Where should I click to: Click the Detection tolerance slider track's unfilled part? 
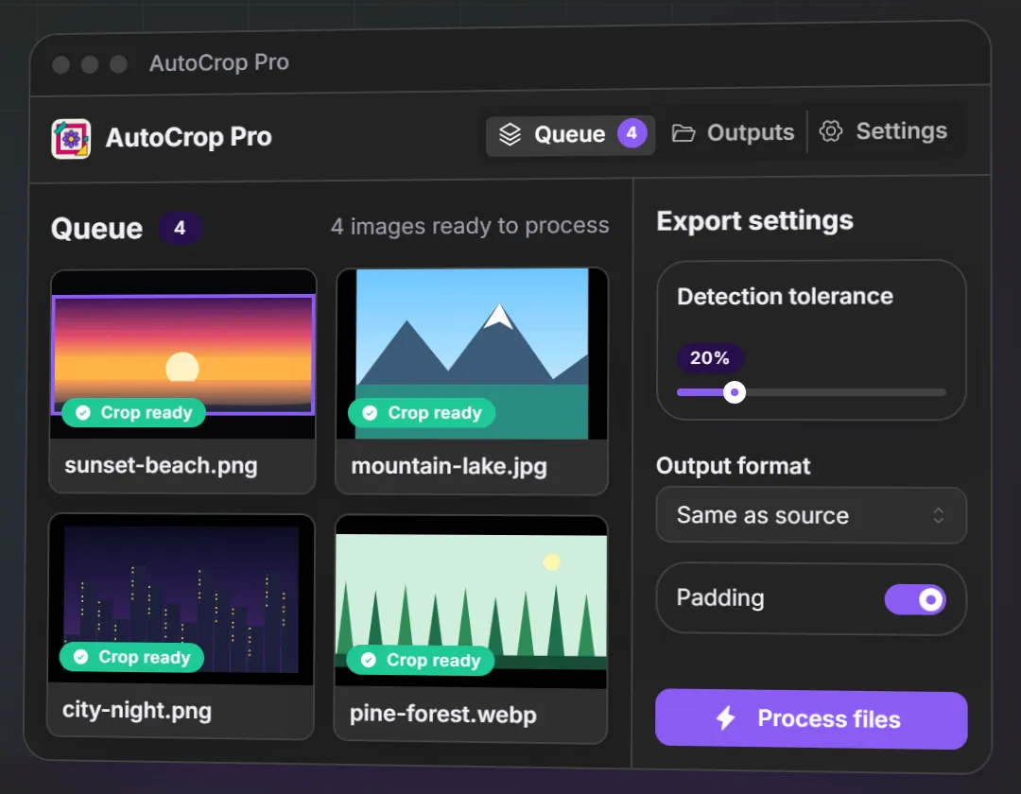[x=845, y=391]
